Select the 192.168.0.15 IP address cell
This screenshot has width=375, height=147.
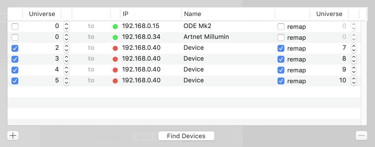pos(141,26)
